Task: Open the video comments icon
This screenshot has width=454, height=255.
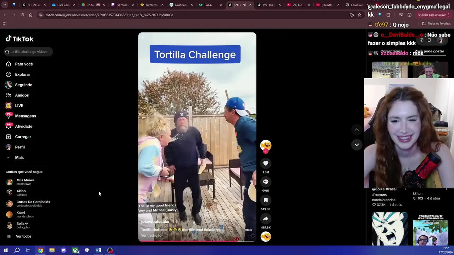Action: [266, 182]
